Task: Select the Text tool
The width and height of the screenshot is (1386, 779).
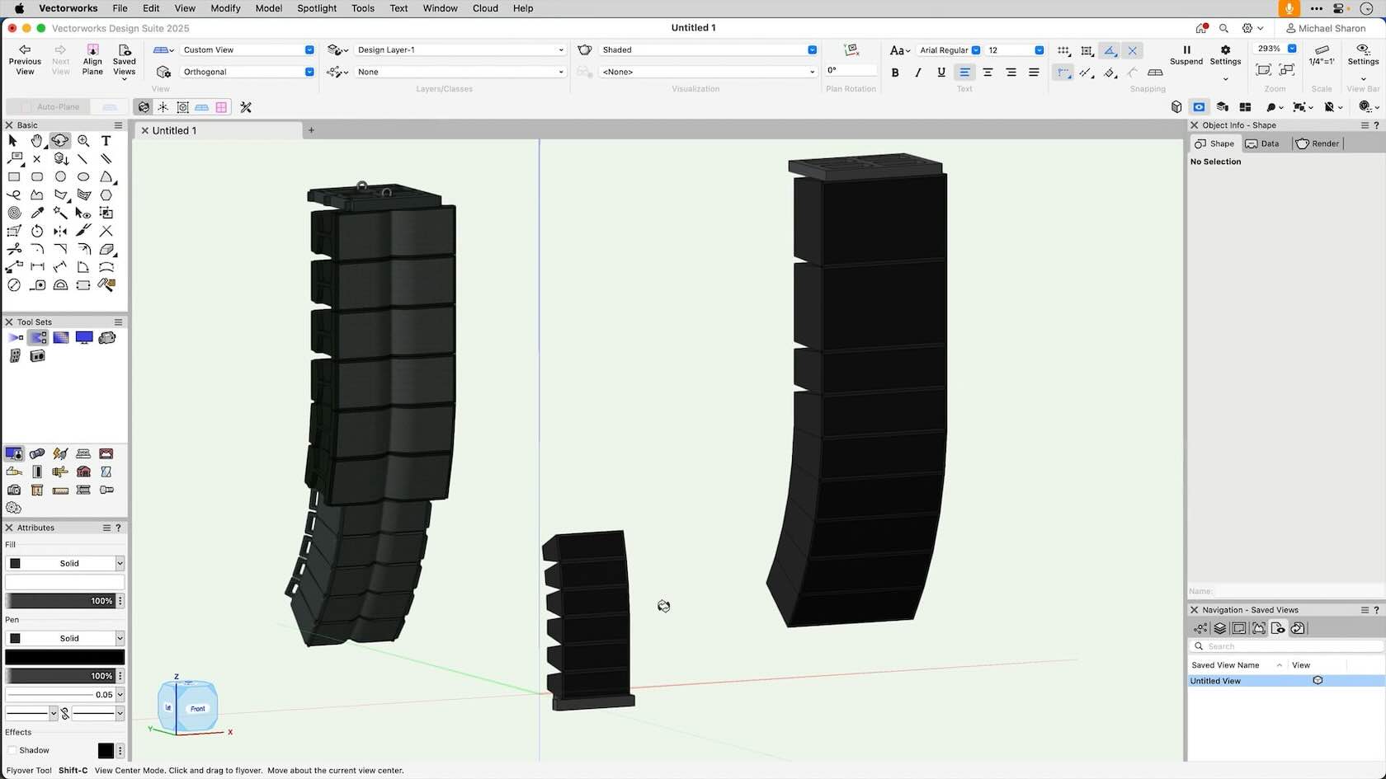Action: pos(106,141)
